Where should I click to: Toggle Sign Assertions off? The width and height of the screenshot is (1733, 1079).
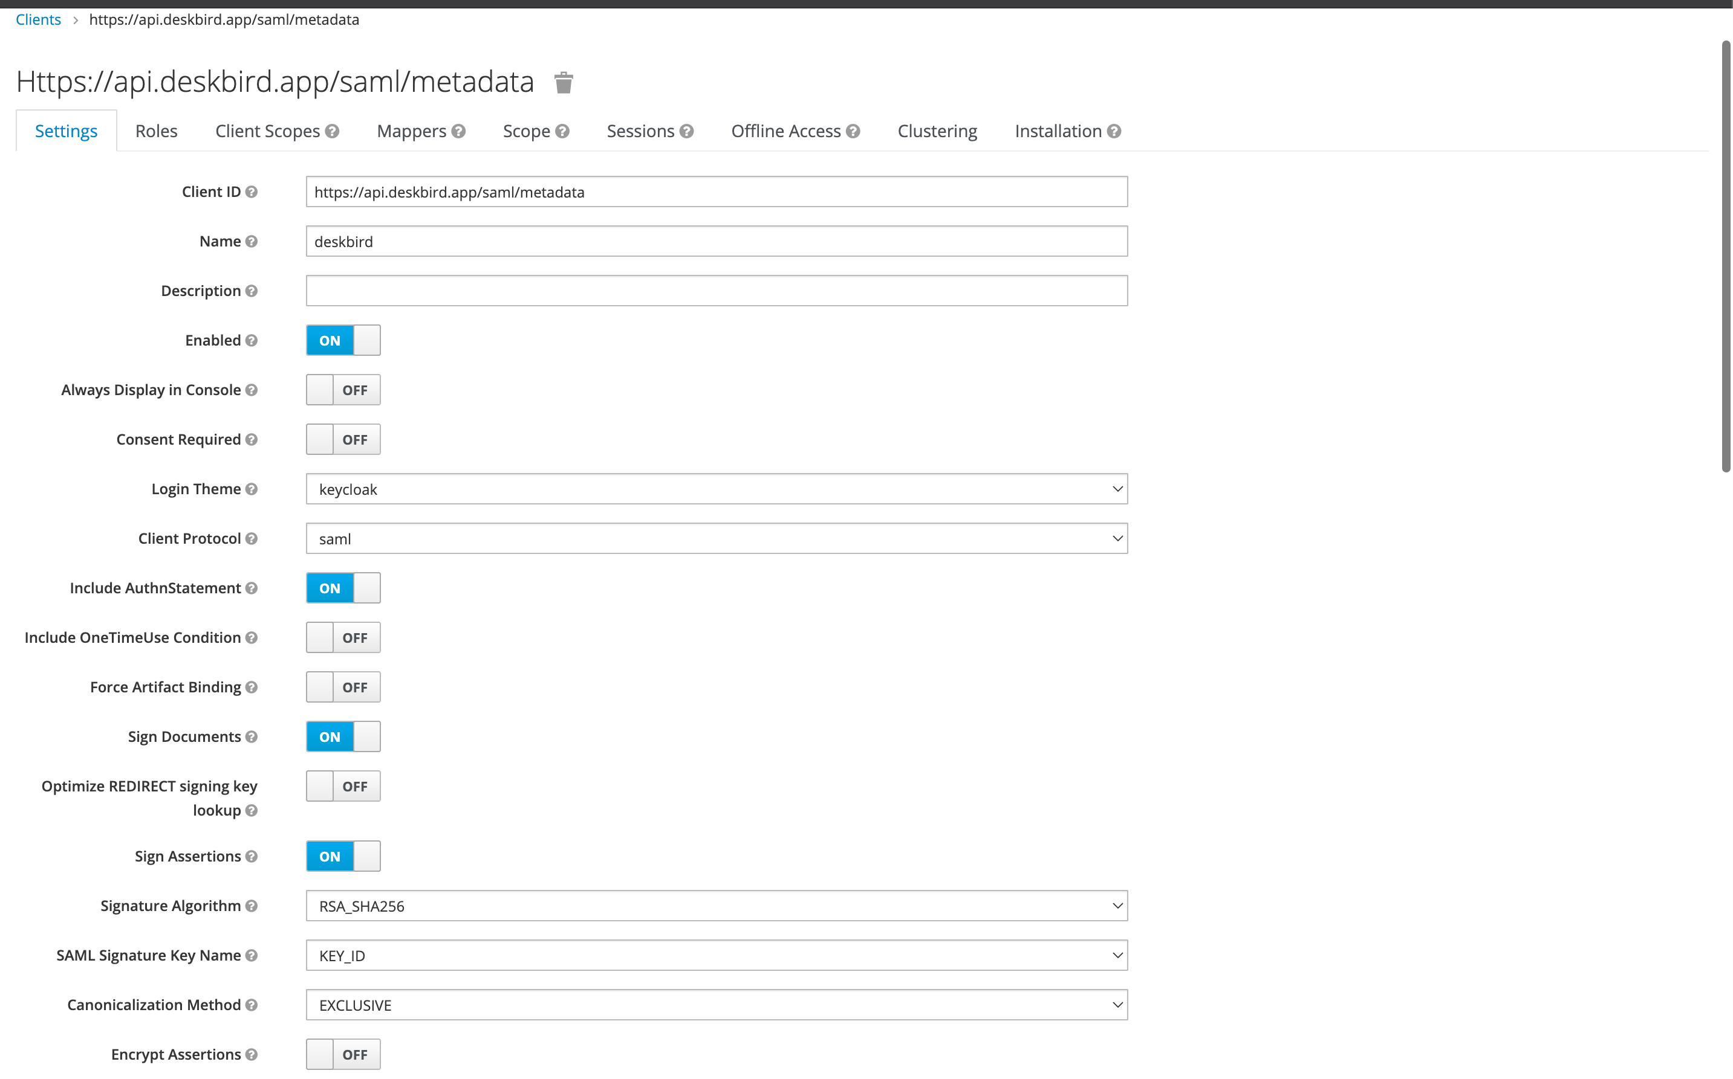[343, 856]
